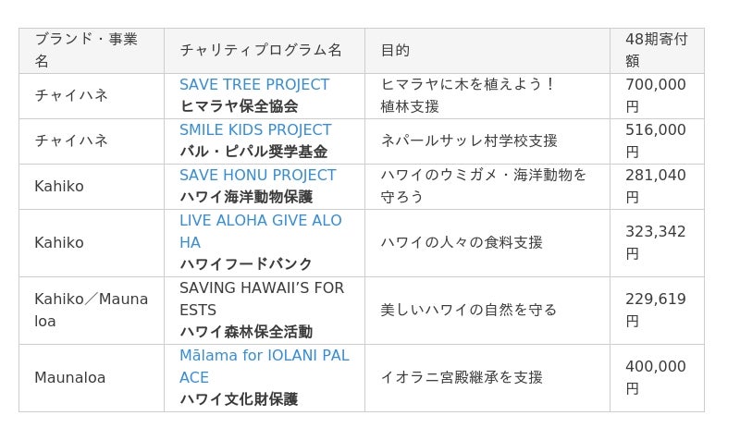Click the ネパールサッレ村学校支援 purpose cell
This screenshot has height=440, width=740.
point(487,141)
